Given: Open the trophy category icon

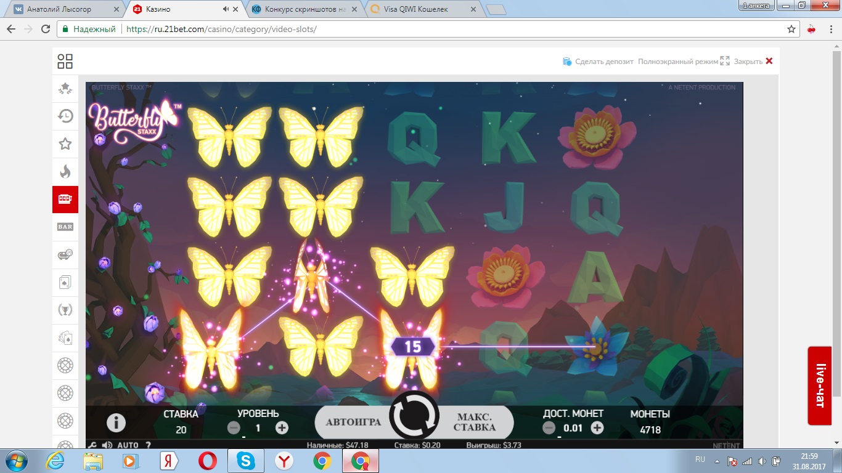Looking at the screenshot, I should tap(65, 310).
